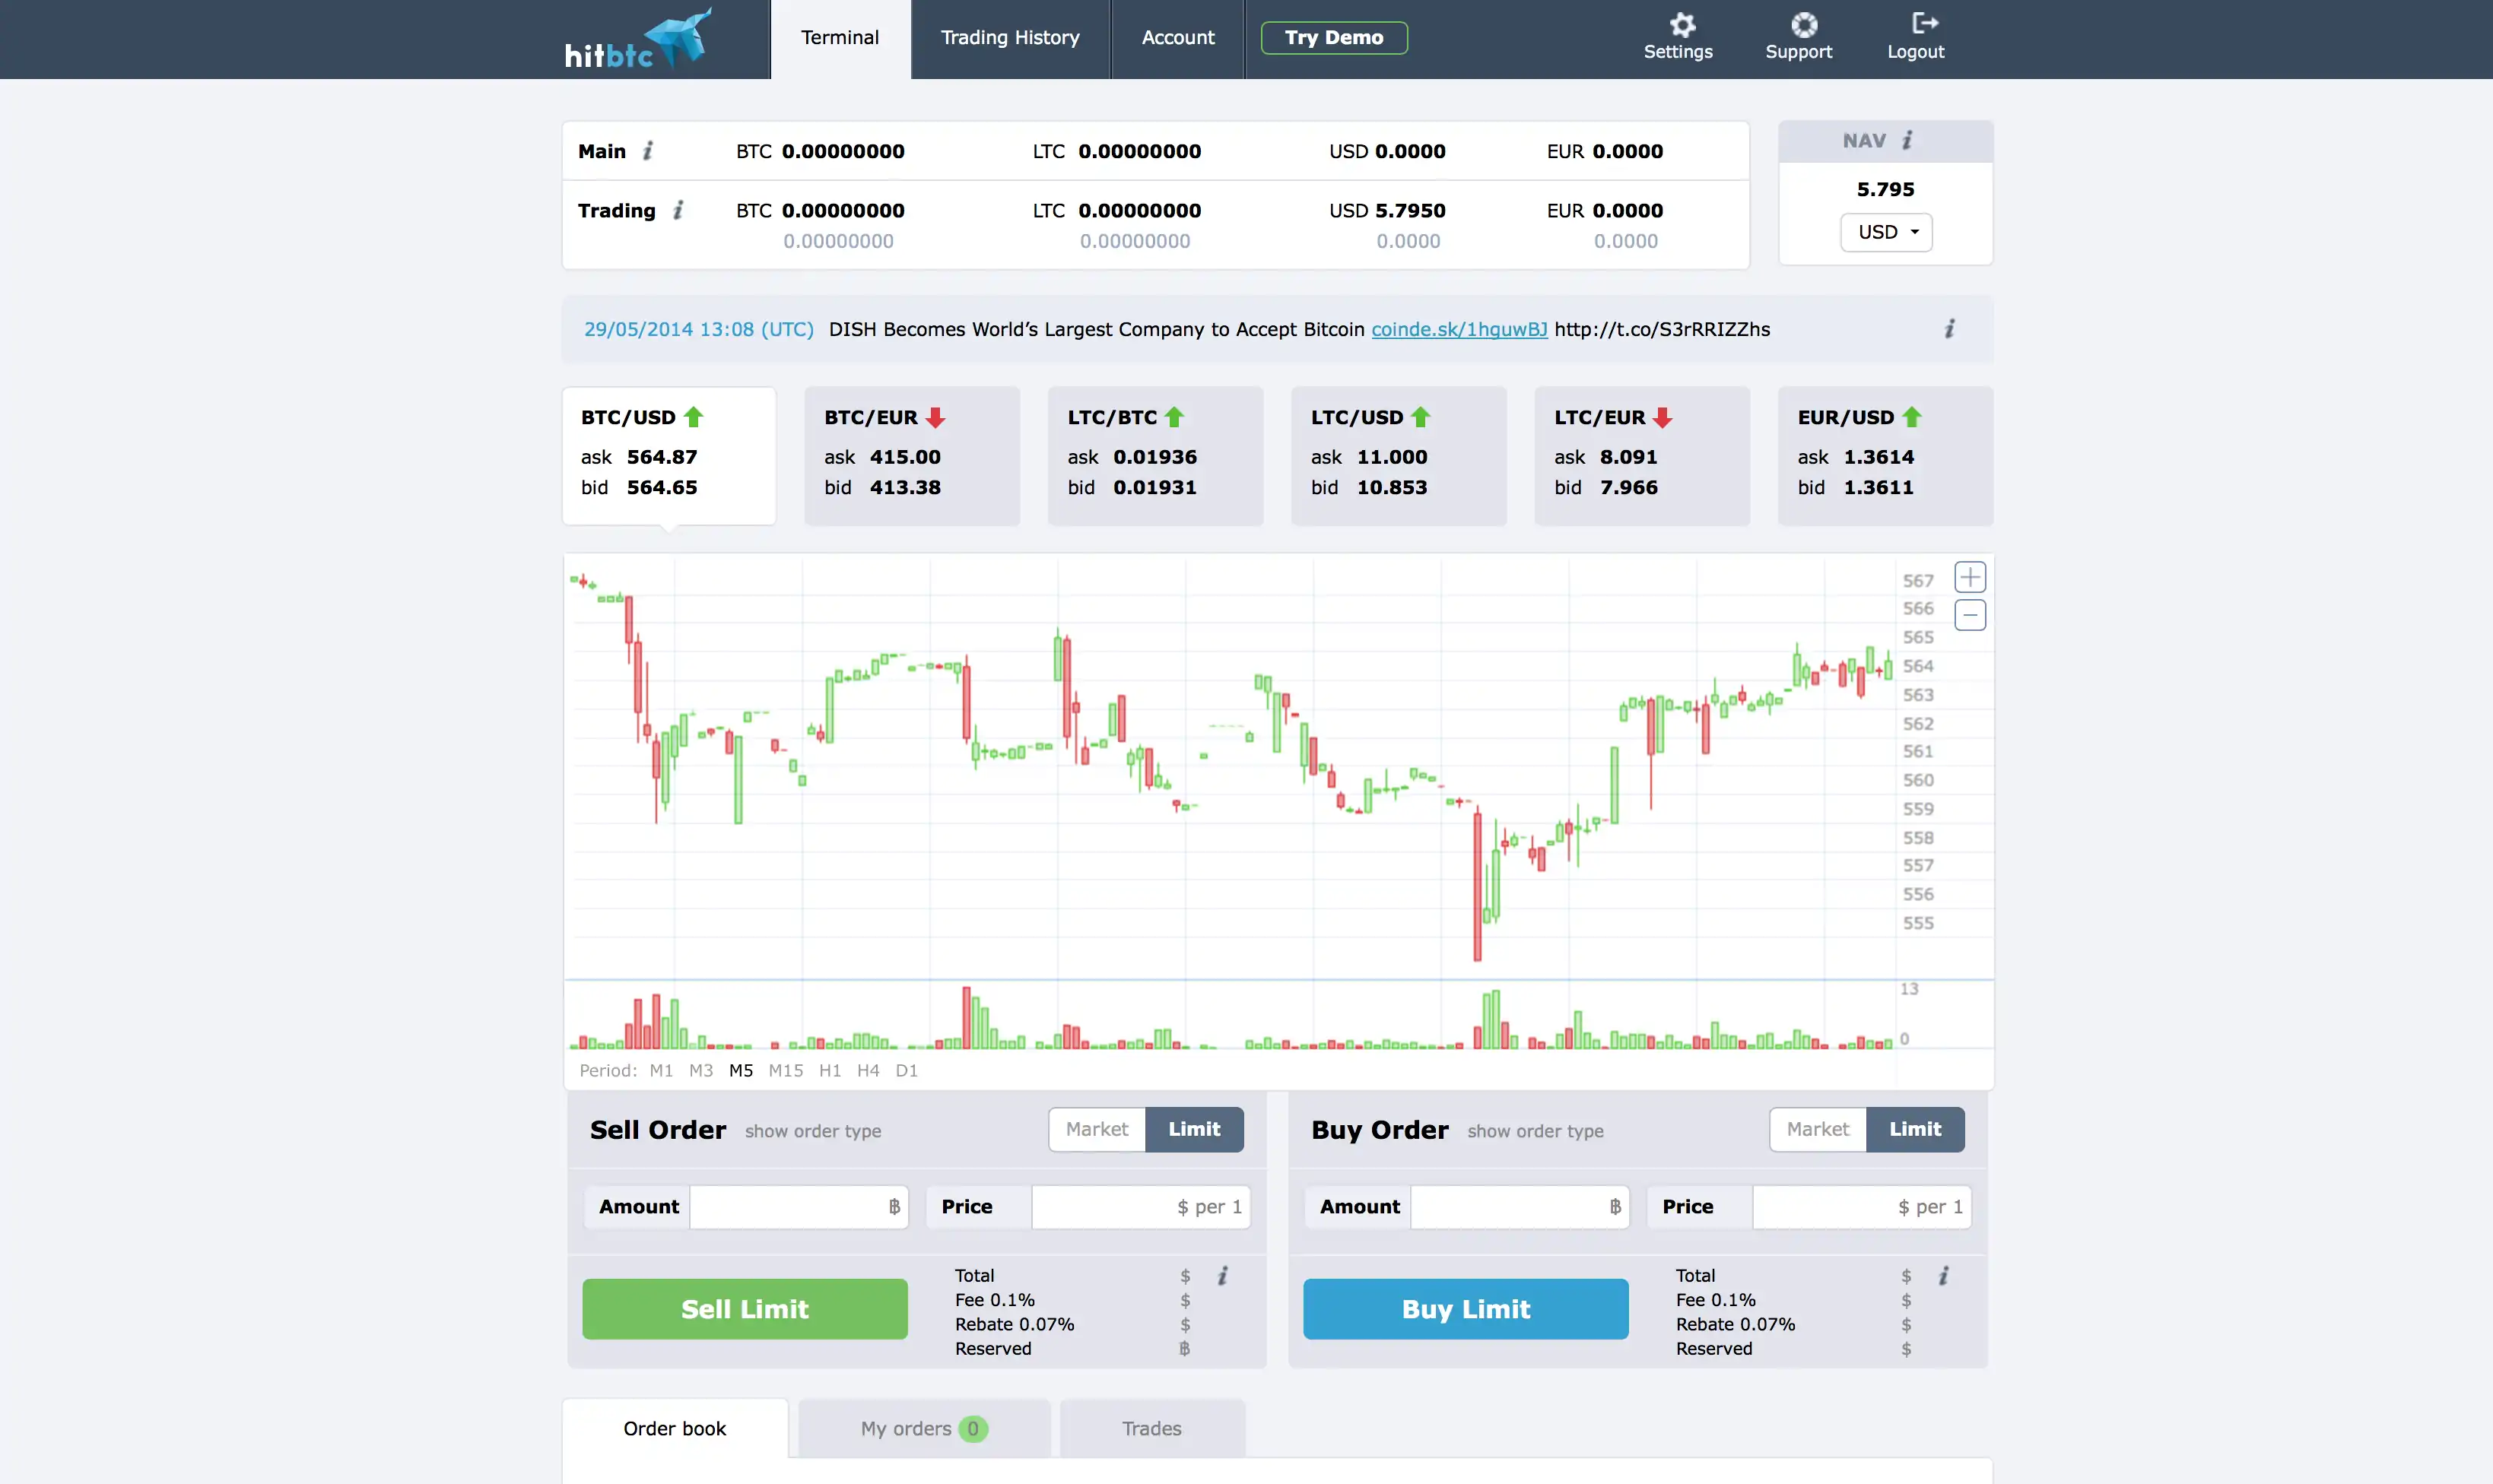Select Limit type for Sell Order

[x=1193, y=1129]
